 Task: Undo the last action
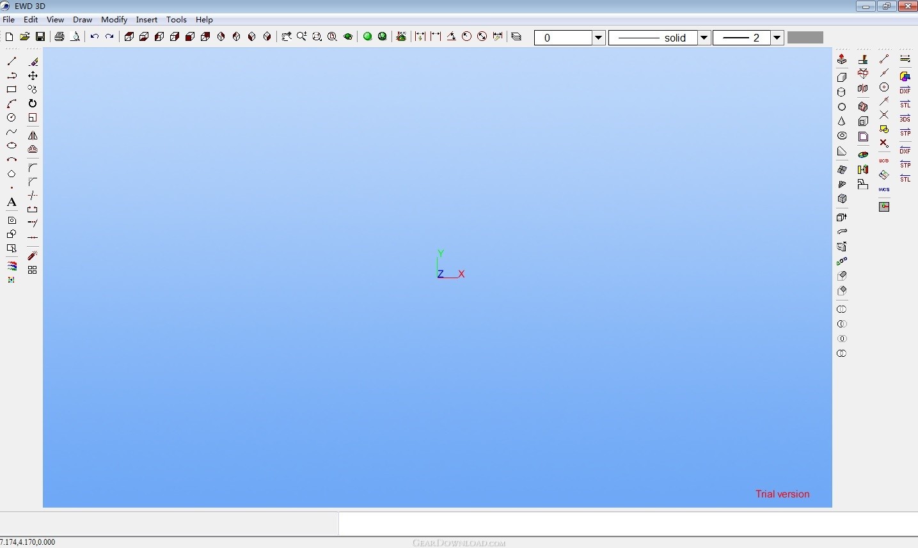[x=95, y=37]
